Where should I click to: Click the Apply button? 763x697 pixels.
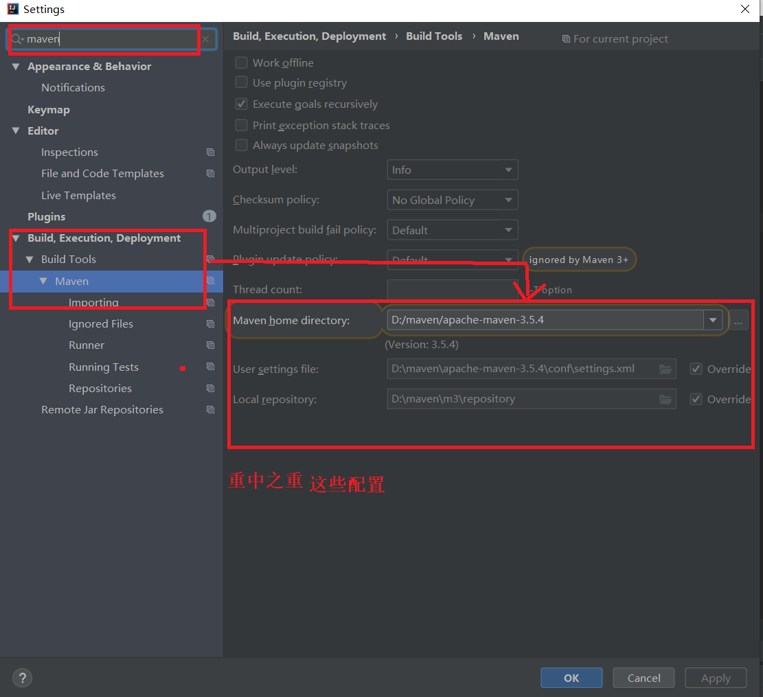point(716,678)
